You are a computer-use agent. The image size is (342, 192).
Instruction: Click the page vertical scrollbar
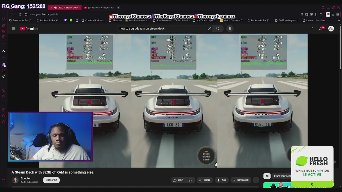click(x=340, y=48)
